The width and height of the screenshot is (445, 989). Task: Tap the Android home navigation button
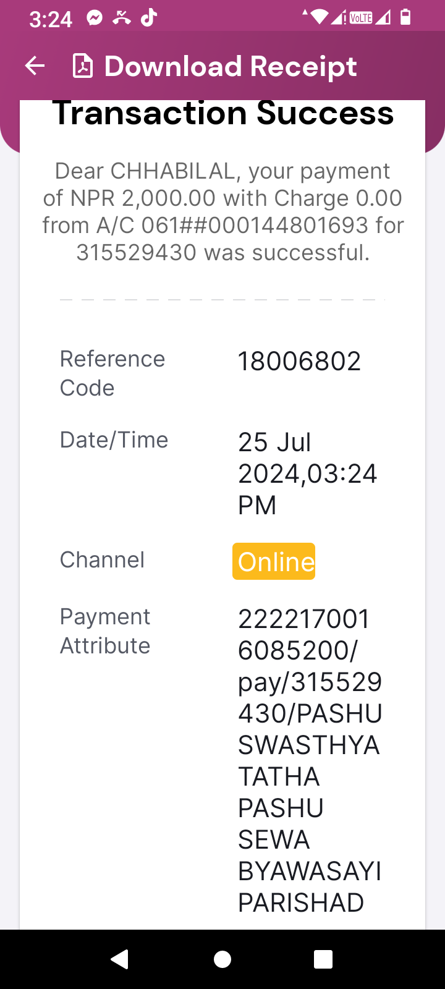click(222, 959)
